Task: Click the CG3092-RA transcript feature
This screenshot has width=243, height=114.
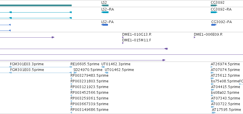Action: tap(214, 12)
